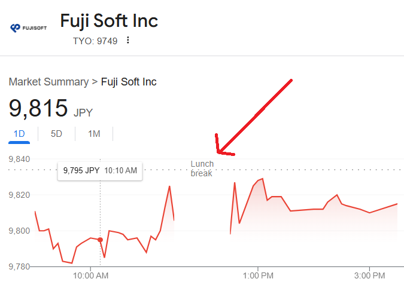The image size is (404, 288).
Task: Click the Lunch break label on chart
Action: [202, 168]
